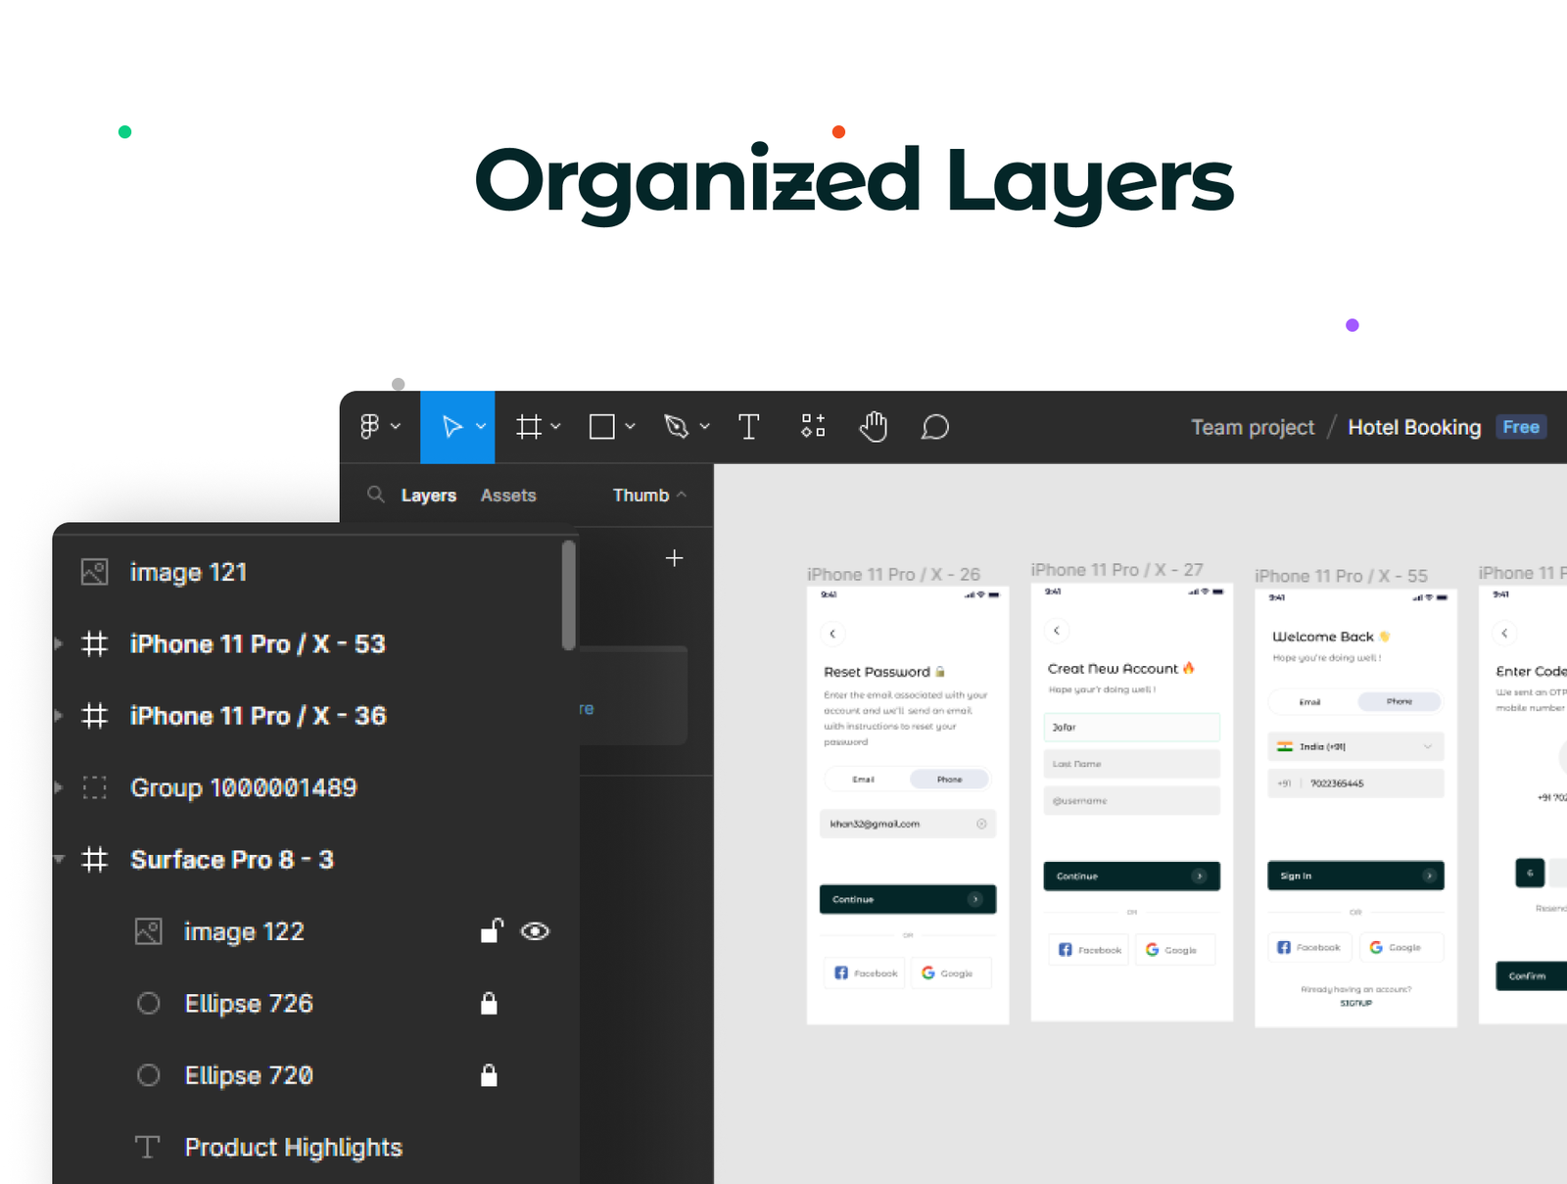Expand the iPhone 11 Pro / X - 53 frame
The height and width of the screenshot is (1184, 1567).
[59, 644]
